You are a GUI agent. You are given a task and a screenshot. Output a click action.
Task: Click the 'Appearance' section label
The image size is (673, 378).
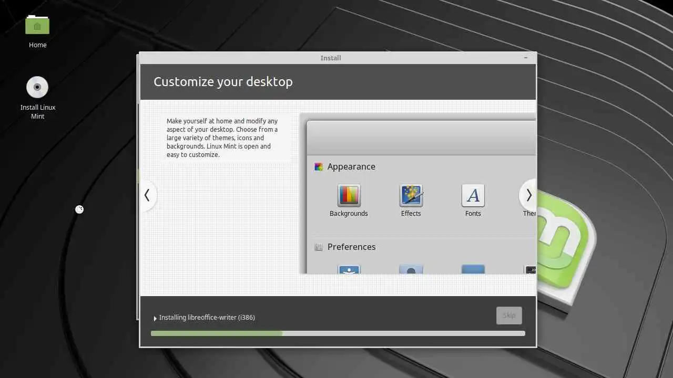351,166
